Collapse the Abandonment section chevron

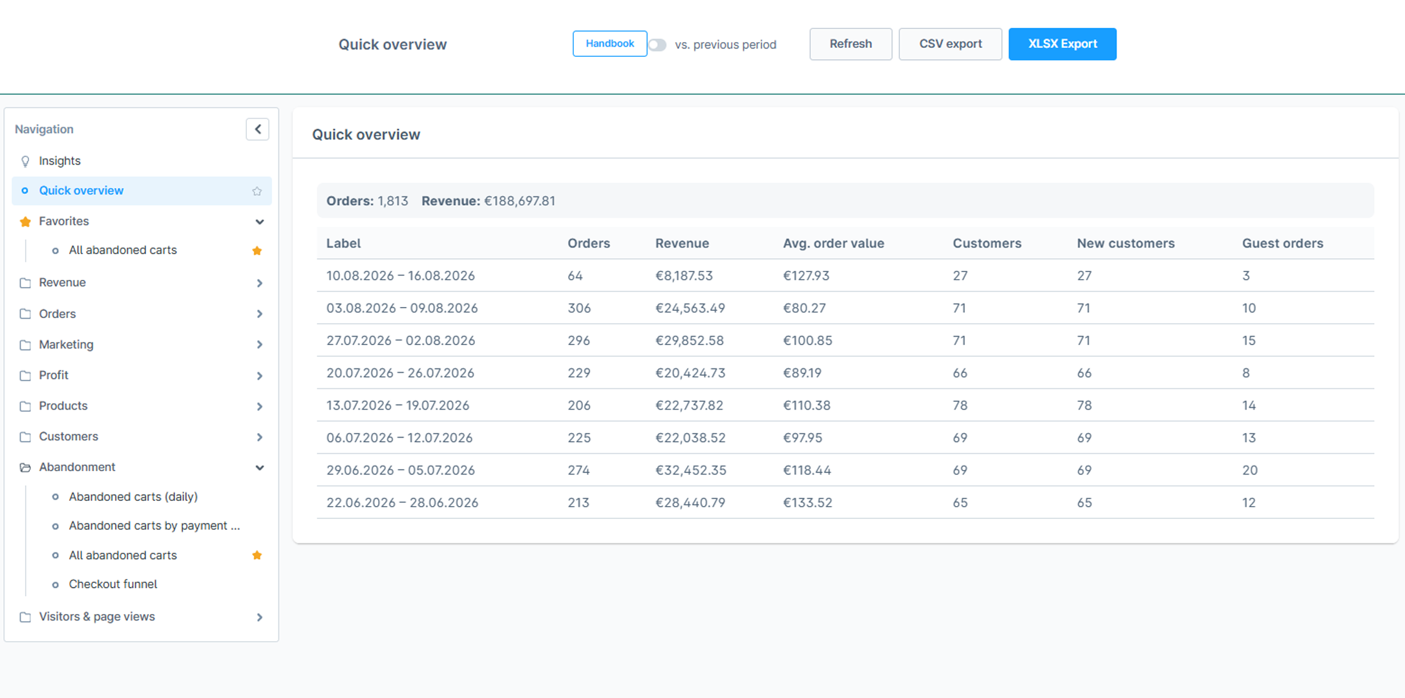[x=259, y=467]
